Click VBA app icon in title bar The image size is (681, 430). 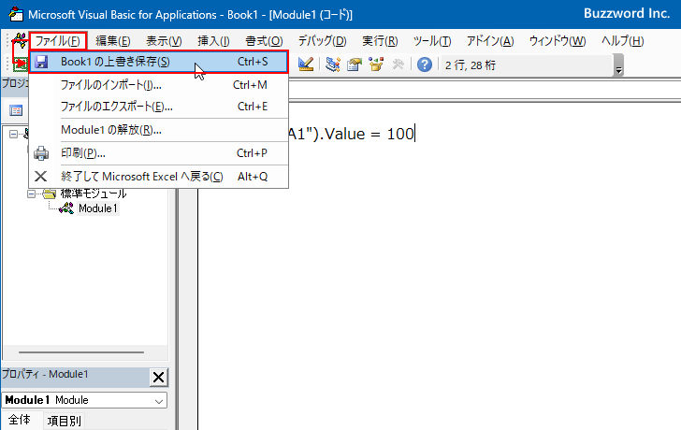point(16,14)
